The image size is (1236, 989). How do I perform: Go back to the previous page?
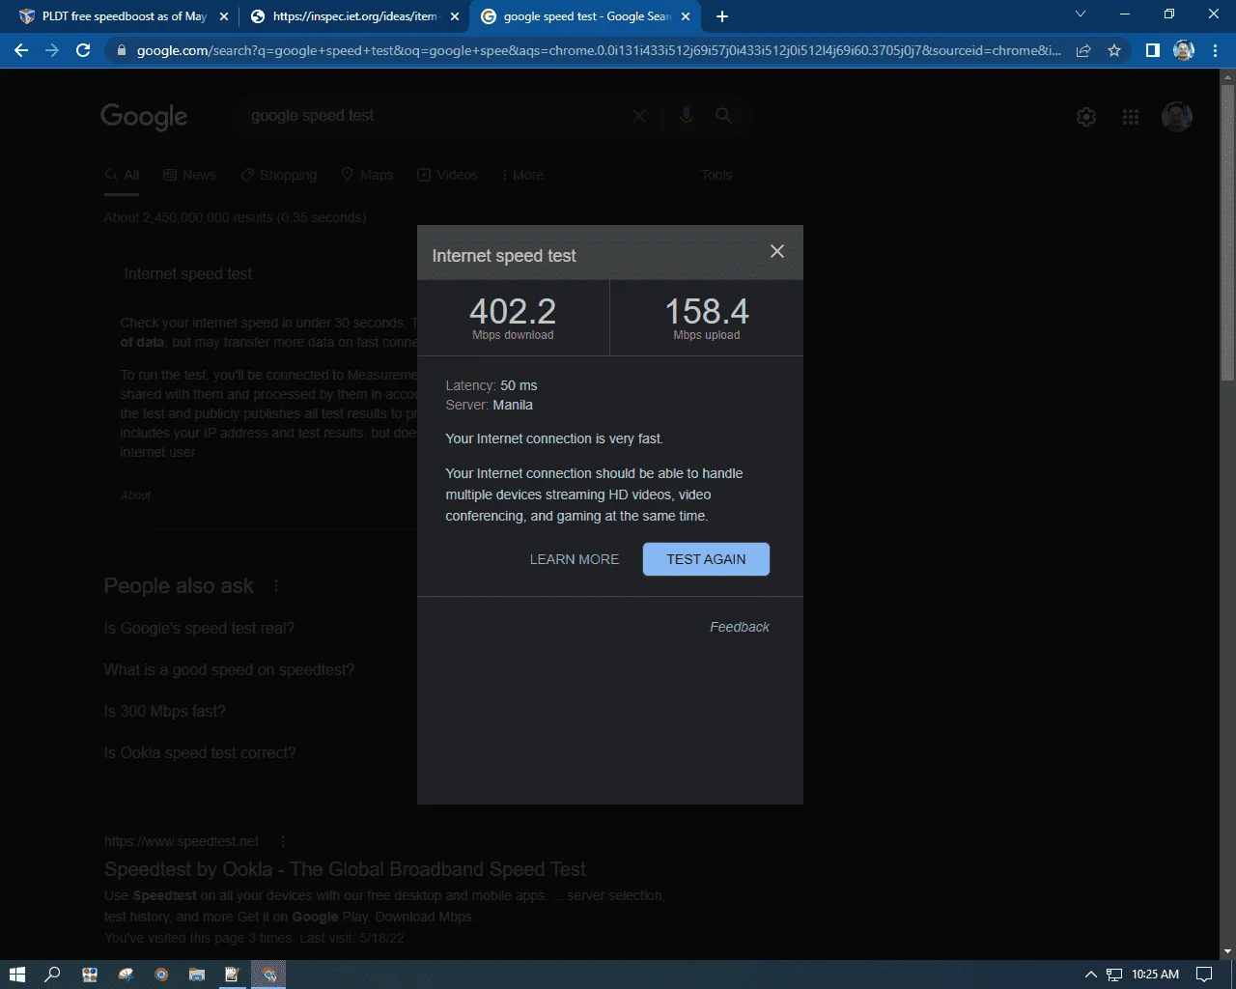pyautogui.click(x=21, y=50)
